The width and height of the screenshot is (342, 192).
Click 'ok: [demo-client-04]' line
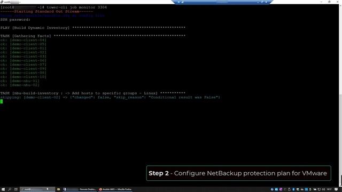23,40
